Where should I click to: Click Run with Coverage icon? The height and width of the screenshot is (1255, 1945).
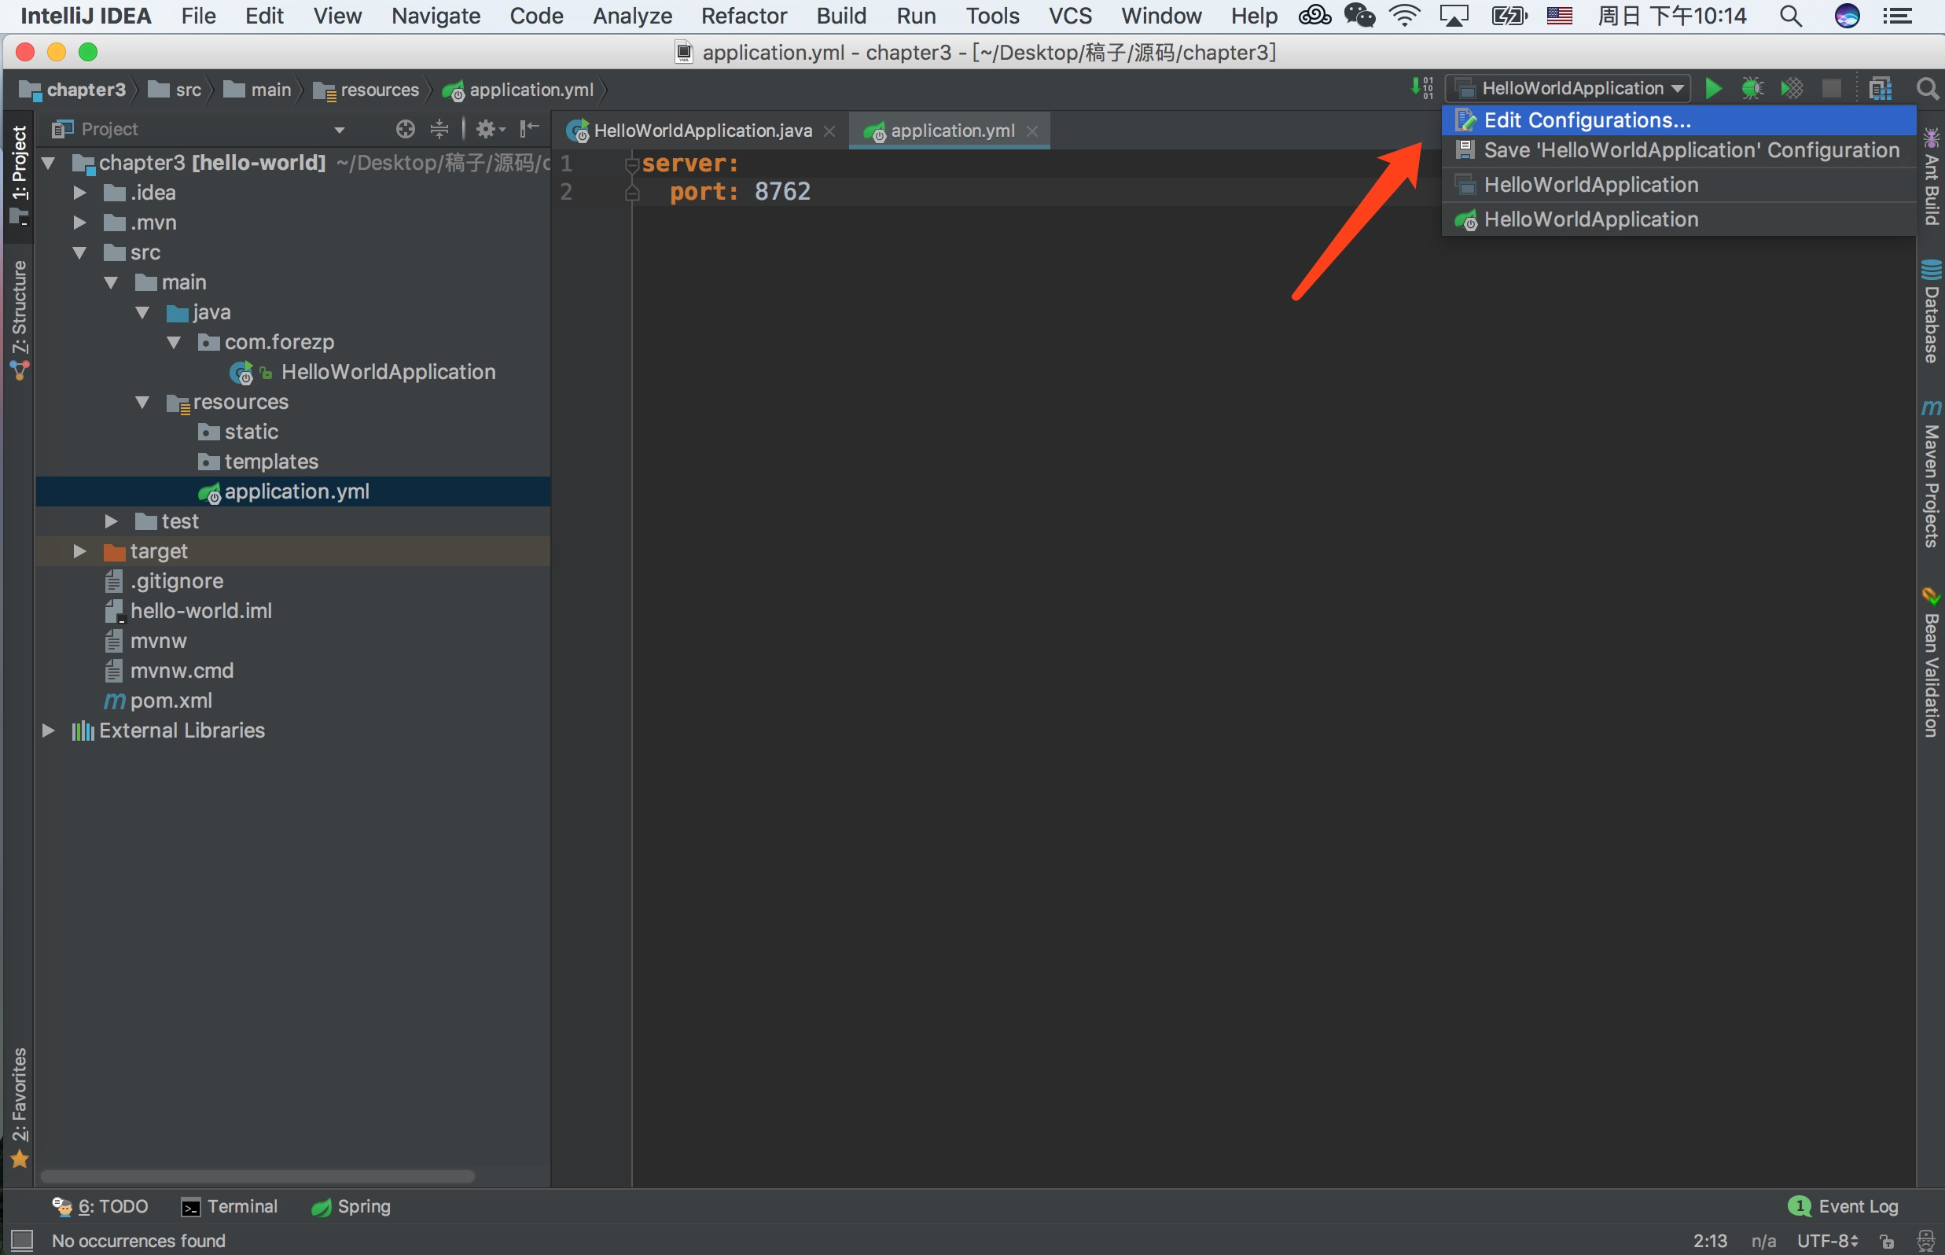point(1792,88)
